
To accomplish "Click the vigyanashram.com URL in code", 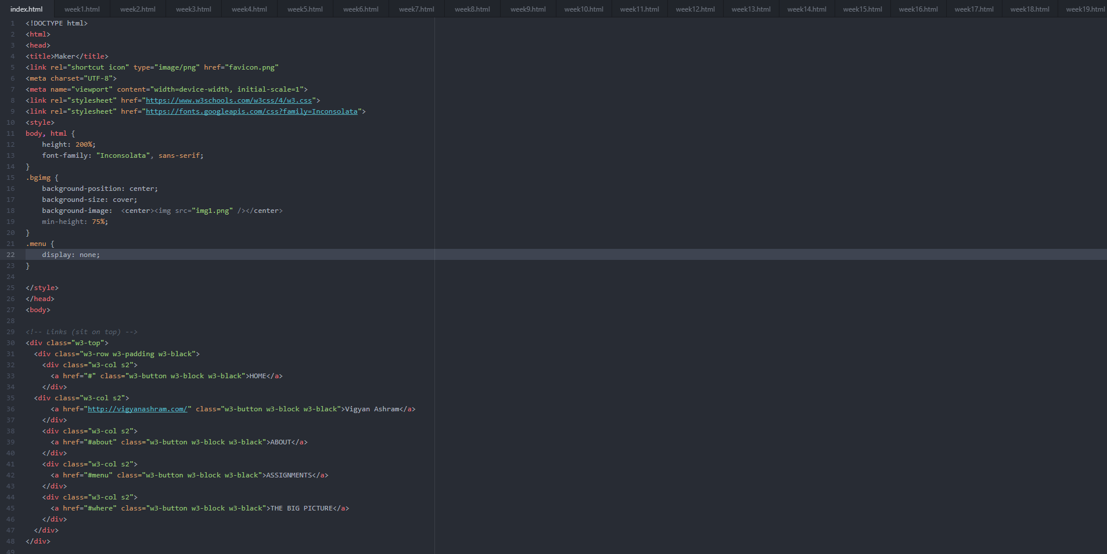I will pyautogui.click(x=138, y=409).
